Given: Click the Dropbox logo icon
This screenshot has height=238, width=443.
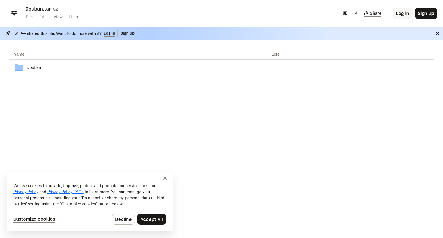Looking at the screenshot, I should (x=14, y=13).
